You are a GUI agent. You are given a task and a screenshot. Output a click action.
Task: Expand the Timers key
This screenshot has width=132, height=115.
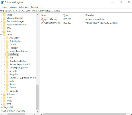4,88
